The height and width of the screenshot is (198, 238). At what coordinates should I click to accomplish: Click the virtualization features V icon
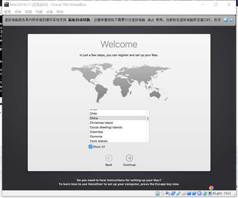click(x=200, y=193)
